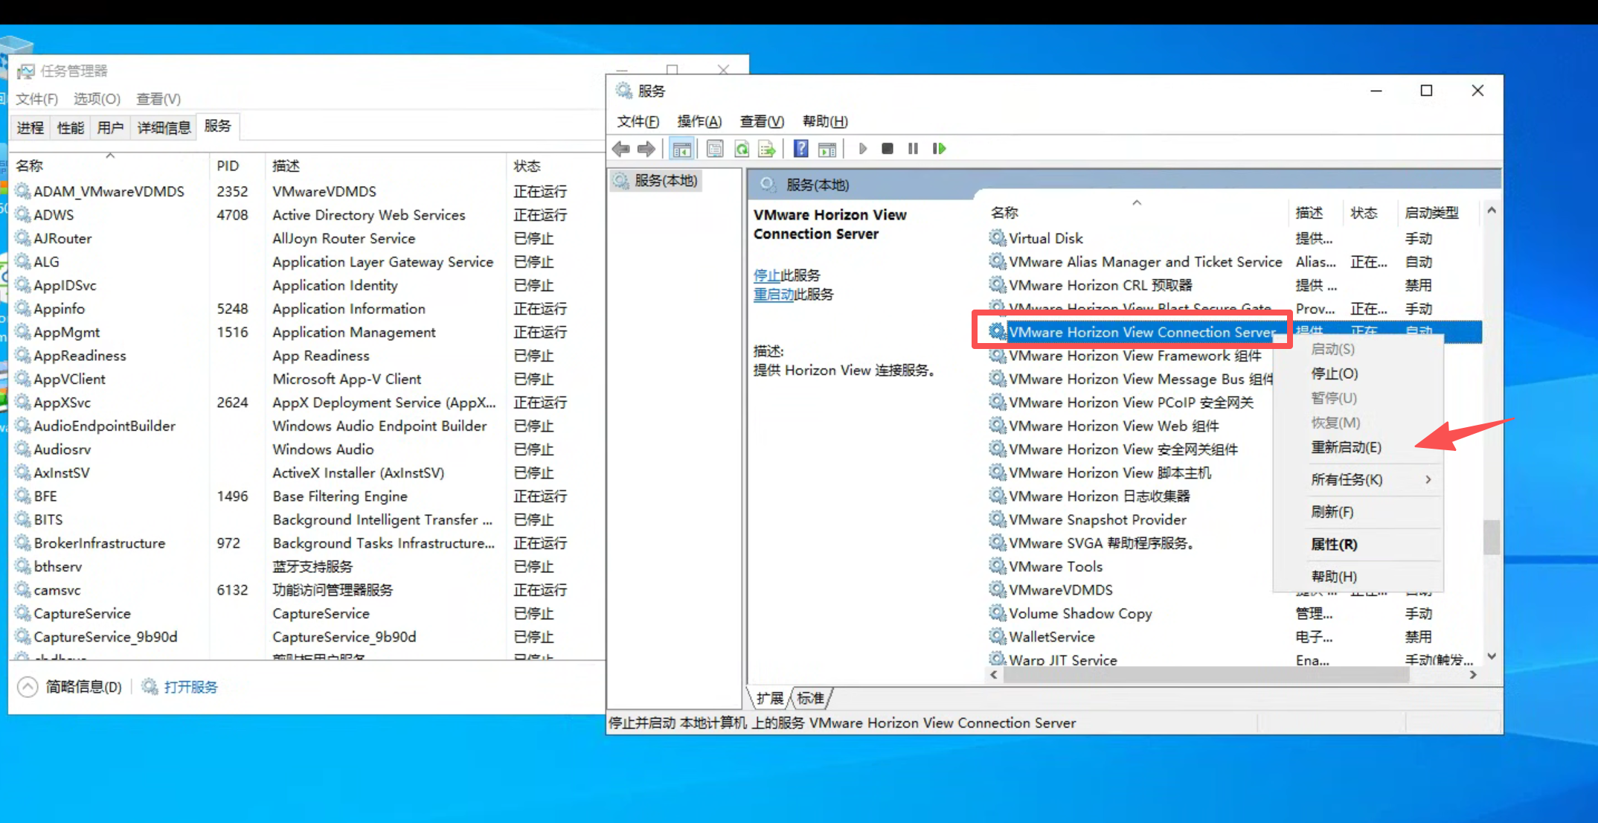The height and width of the screenshot is (823, 1598).
Task: Click the Services window title bar gear icon
Action: point(623,91)
